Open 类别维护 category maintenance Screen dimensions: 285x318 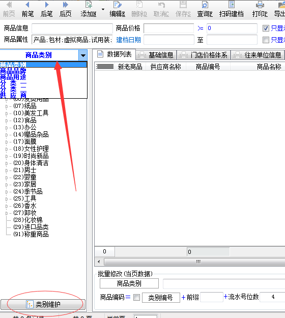[43, 304]
